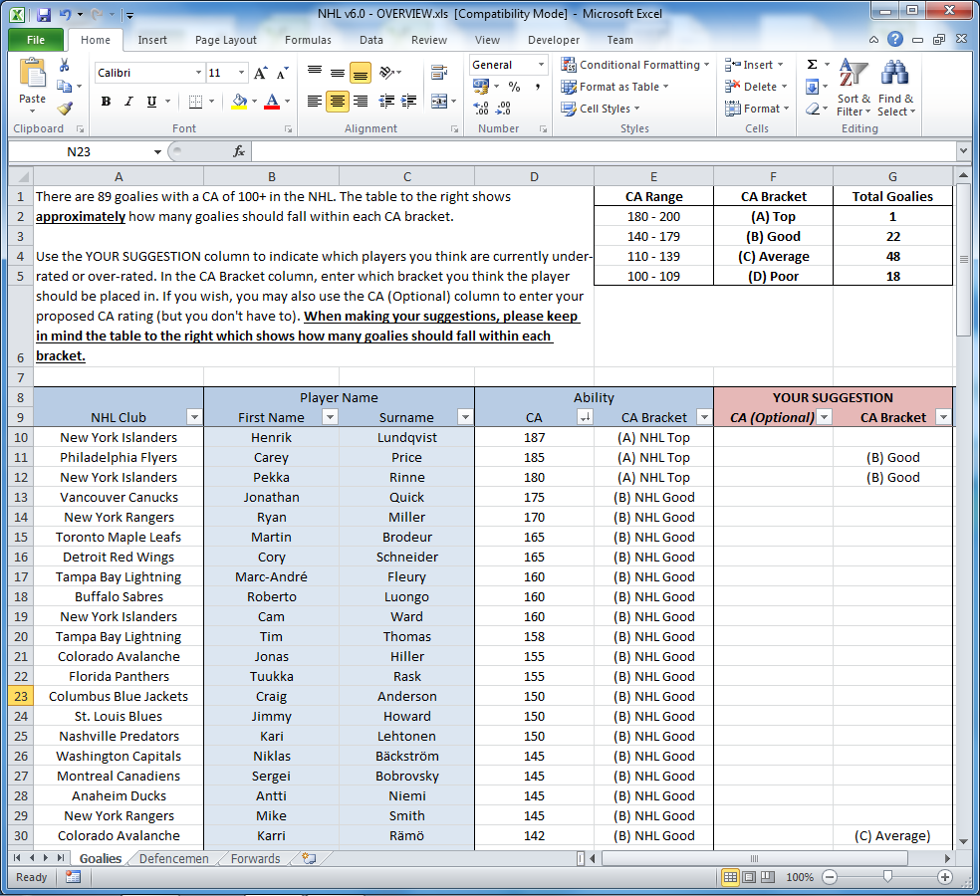The width and height of the screenshot is (980, 896).
Task: Click the AutoSum sigma icon
Action: point(812,65)
